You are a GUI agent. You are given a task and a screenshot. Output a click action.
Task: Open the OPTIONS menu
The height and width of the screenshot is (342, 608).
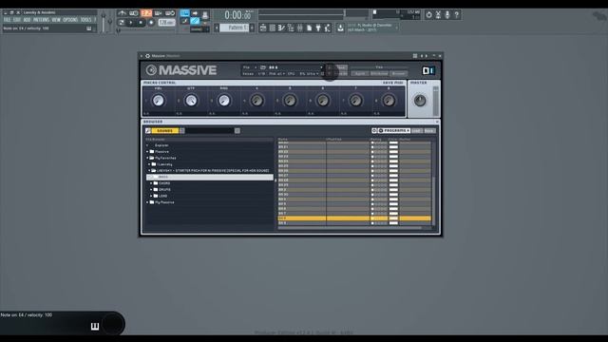click(x=70, y=19)
